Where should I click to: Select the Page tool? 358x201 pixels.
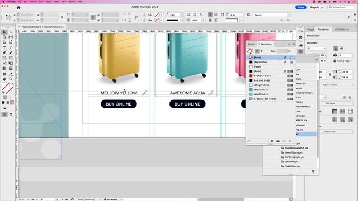tap(4, 37)
